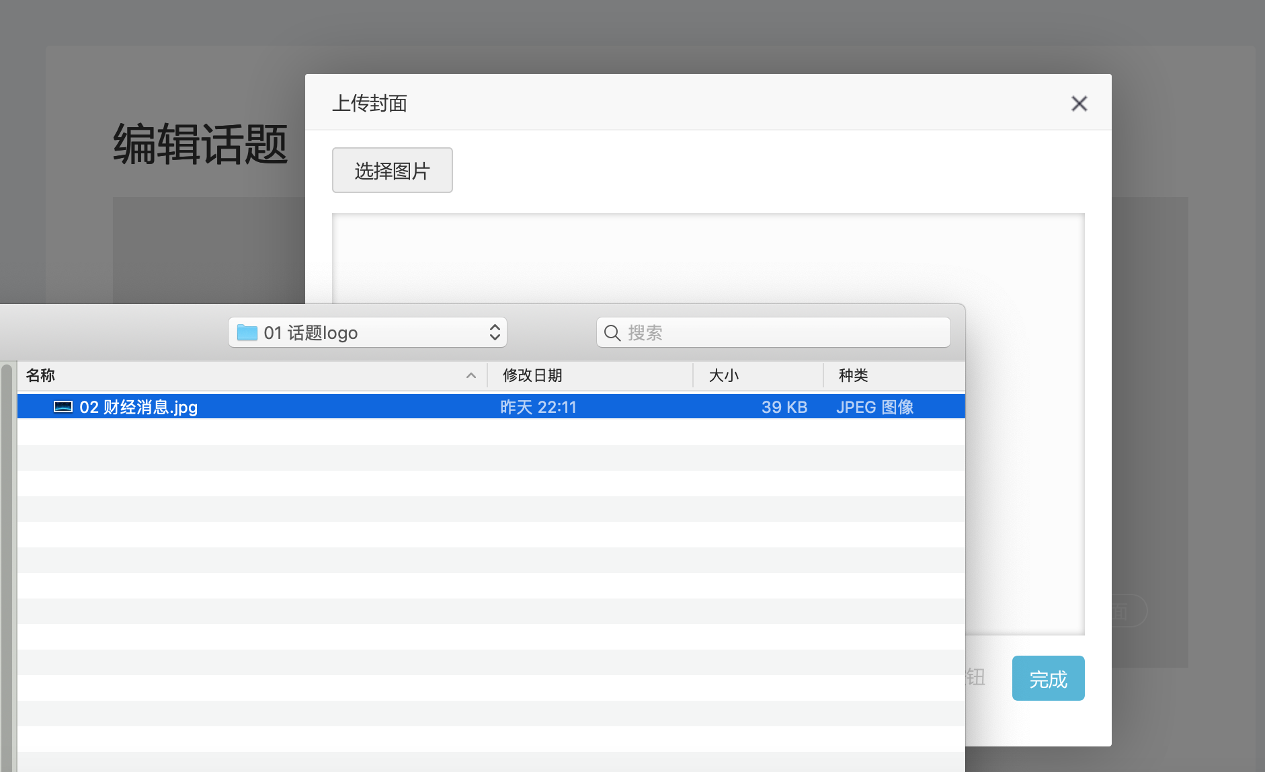Click the 搜索 search field
The width and height of the screenshot is (1265, 772).
click(x=773, y=332)
